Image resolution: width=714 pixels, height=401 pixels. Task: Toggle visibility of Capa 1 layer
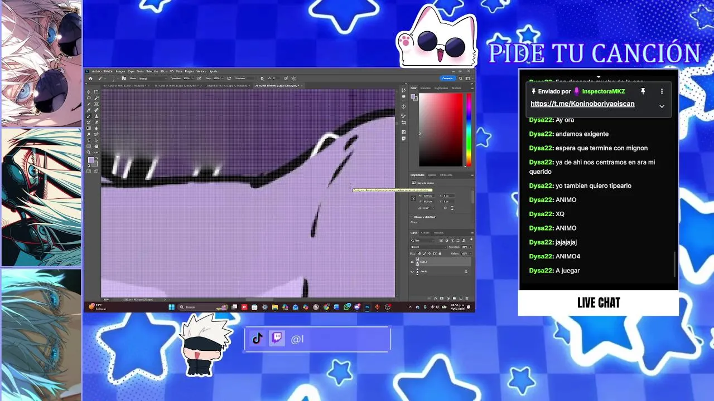(412, 262)
